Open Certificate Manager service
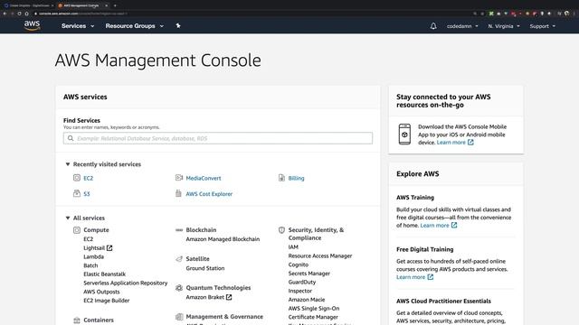 [313, 317]
